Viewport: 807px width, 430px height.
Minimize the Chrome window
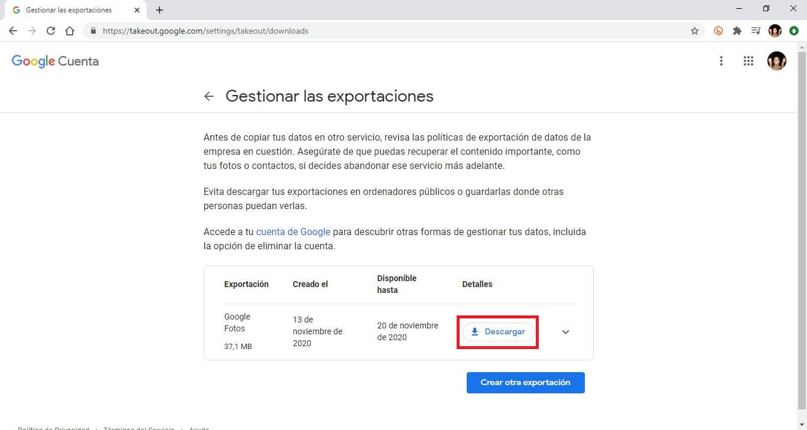[x=740, y=8]
